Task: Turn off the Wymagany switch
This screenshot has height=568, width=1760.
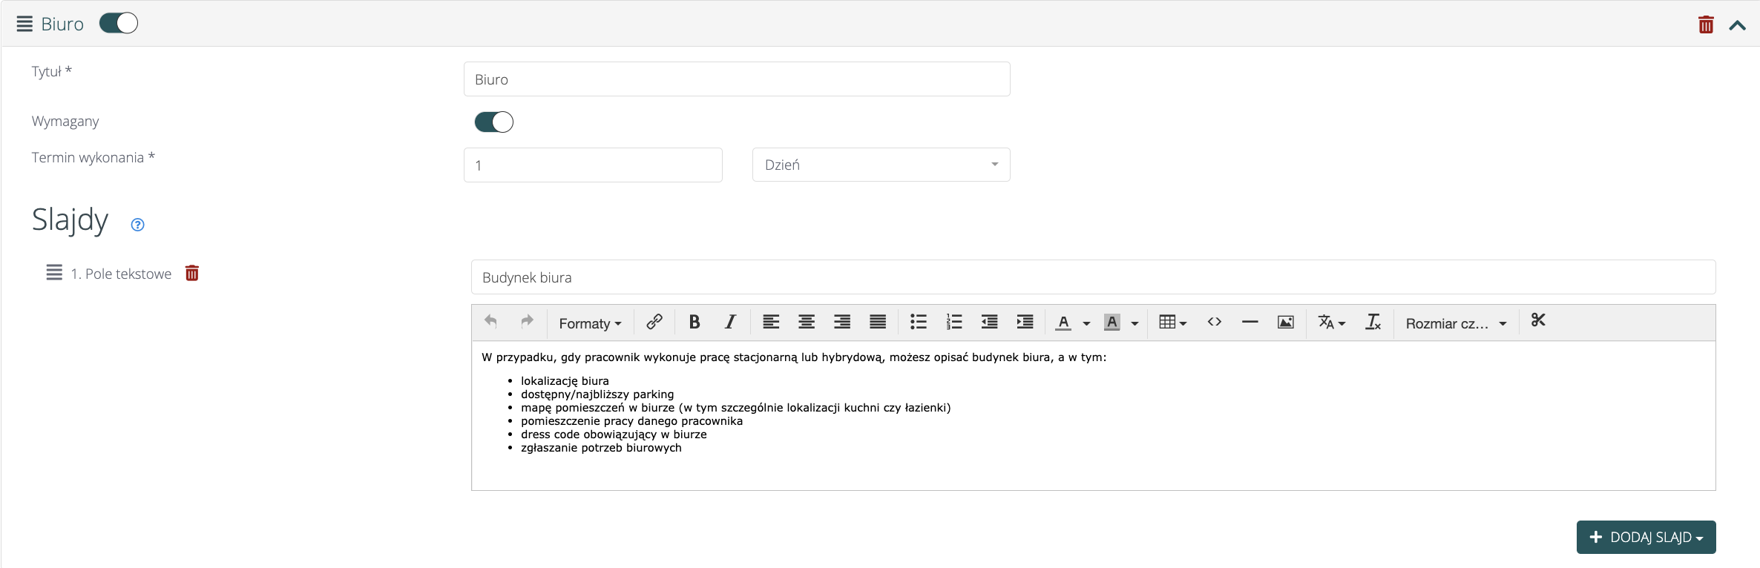Action: (494, 122)
